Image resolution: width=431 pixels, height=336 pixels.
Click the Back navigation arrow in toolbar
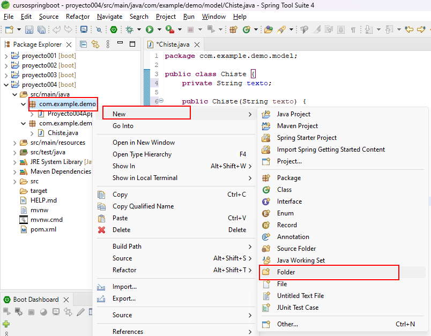[409, 29]
